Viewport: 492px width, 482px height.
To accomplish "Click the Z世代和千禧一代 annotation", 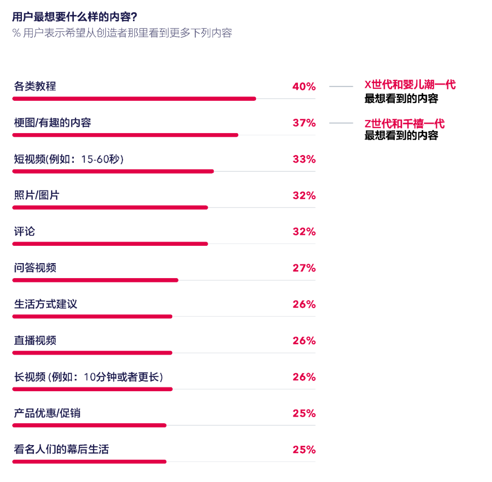I will tap(404, 124).
